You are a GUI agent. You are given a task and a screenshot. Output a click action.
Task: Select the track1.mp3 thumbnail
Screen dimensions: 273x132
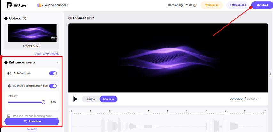point(32,33)
